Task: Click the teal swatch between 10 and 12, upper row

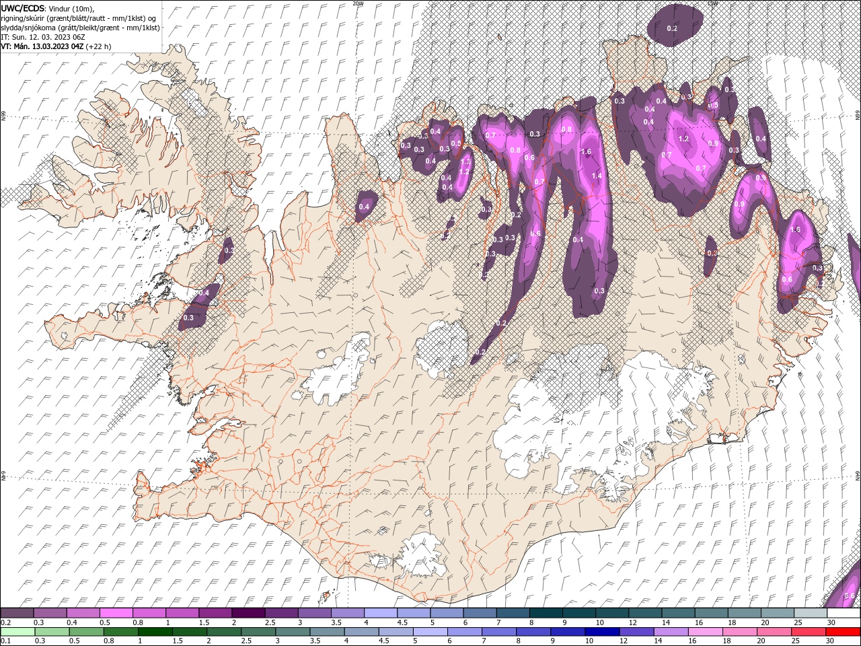Action: [611, 613]
